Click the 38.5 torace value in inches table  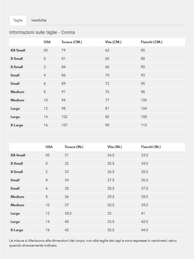click(x=68, y=214)
